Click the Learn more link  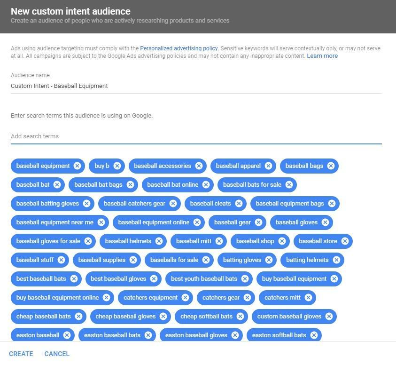(x=322, y=56)
